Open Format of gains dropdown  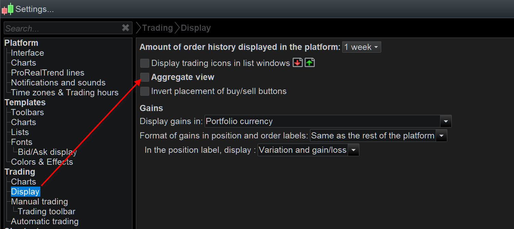[x=441, y=136]
